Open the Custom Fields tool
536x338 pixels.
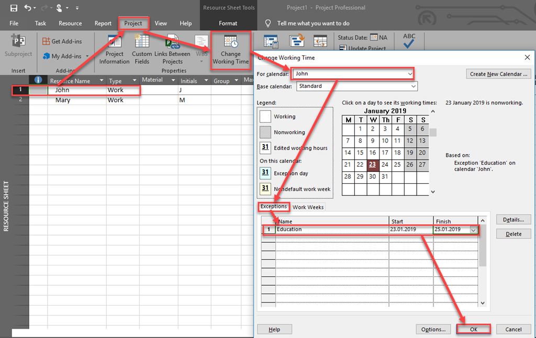pyautogui.click(x=142, y=50)
